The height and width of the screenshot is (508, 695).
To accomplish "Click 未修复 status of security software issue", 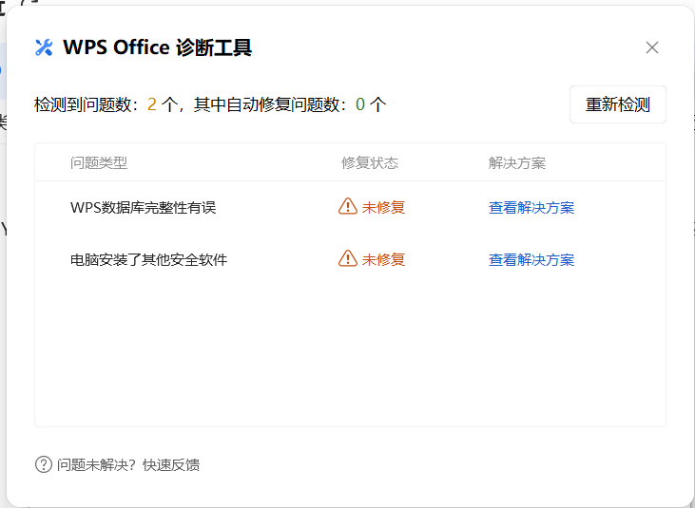I will [x=383, y=259].
